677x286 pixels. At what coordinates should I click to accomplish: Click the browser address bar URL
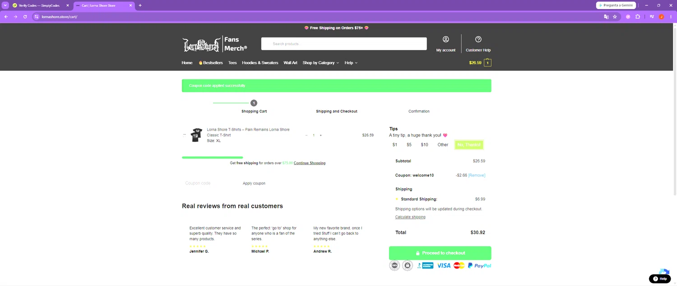click(60, 17)
